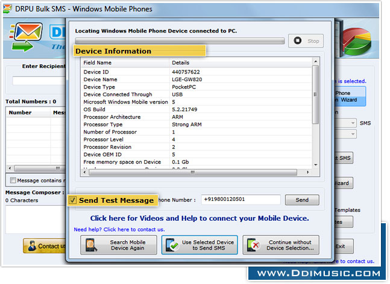Click the Contact us person icon
The image size is (390, 284).
click(x=32, y=245)
